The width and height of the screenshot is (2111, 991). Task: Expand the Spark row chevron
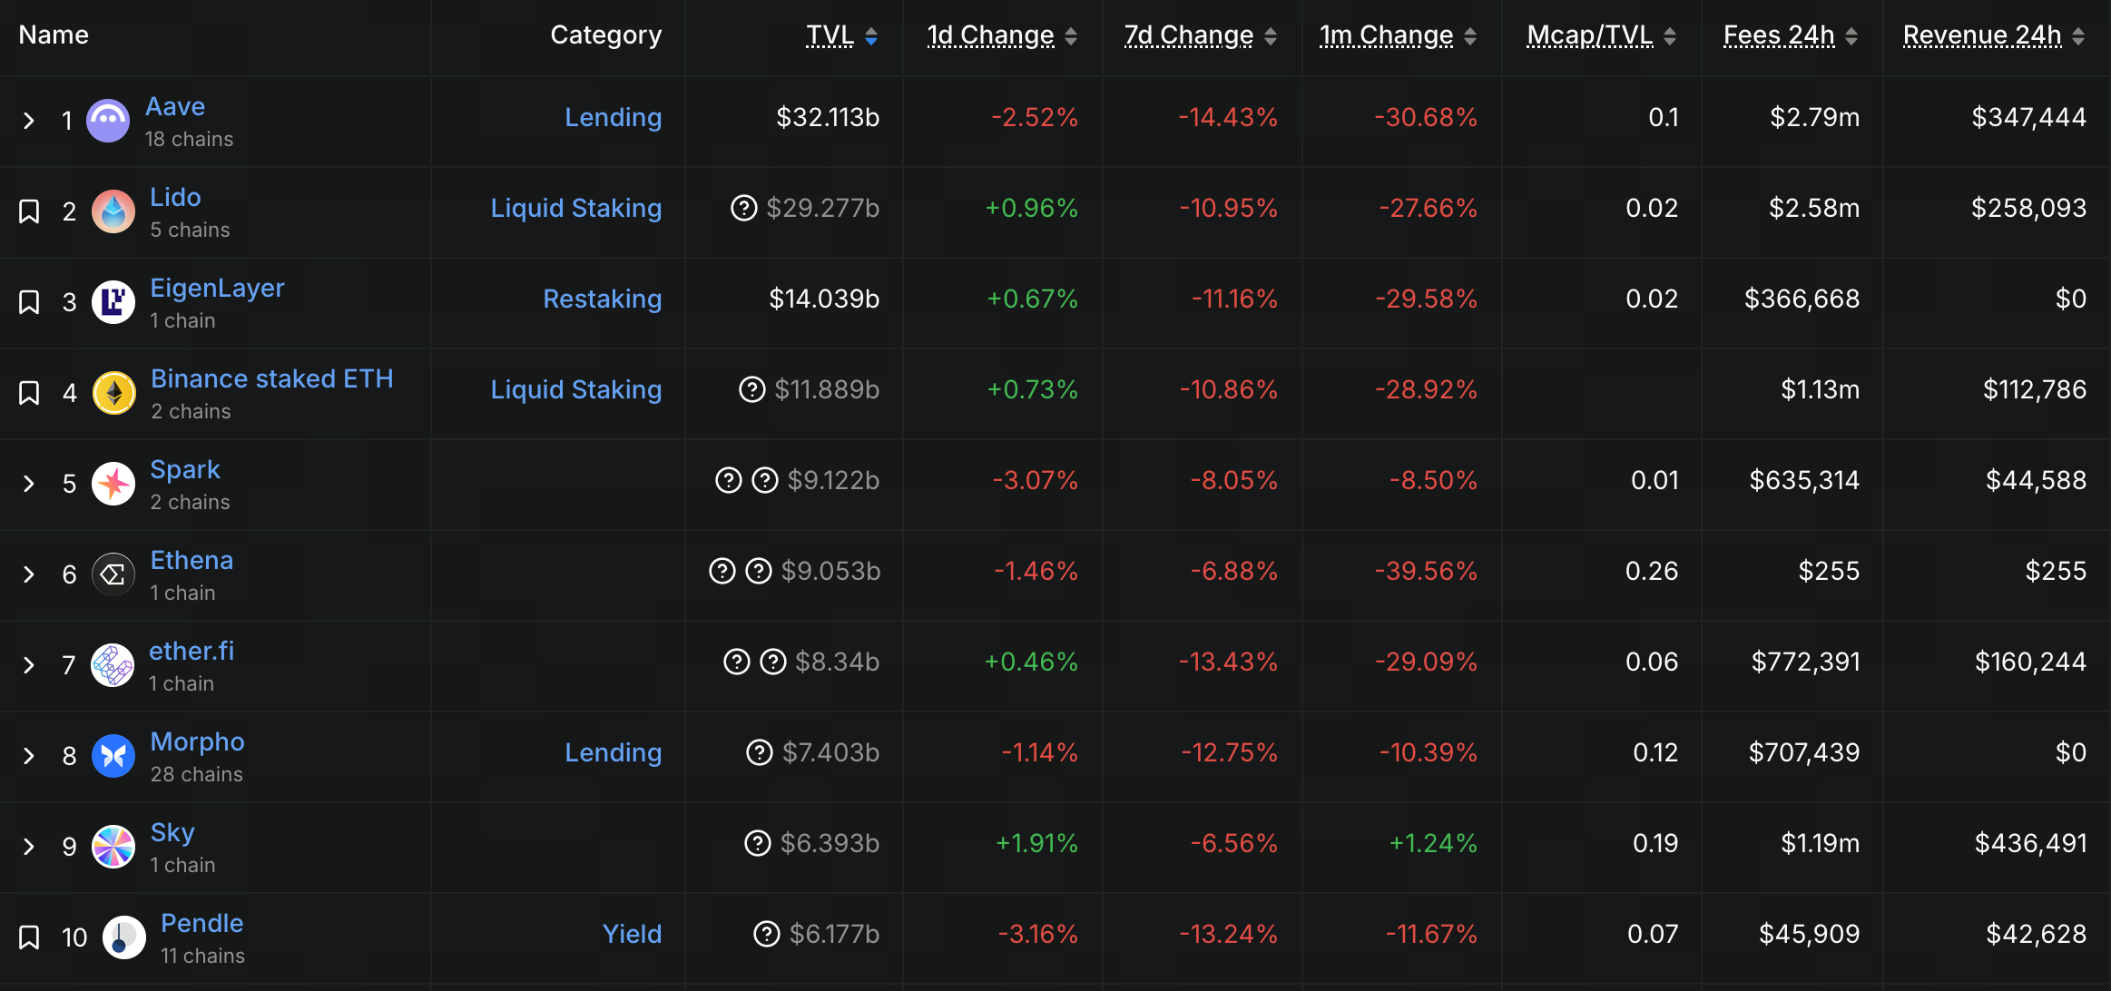point(28,483)
